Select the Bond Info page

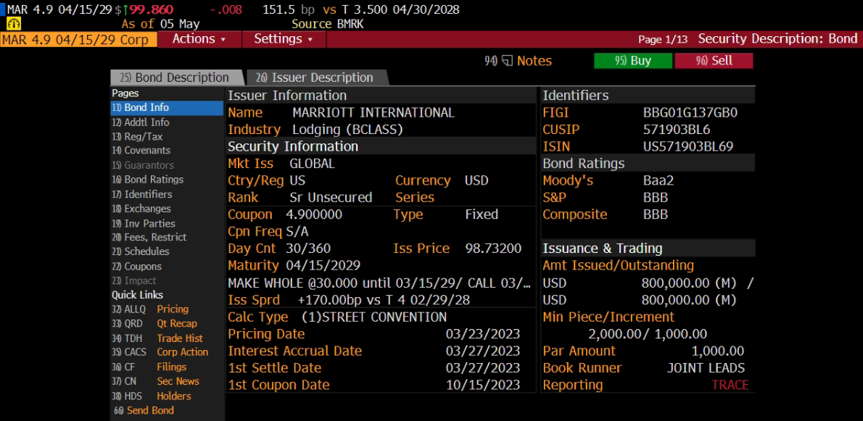tap(167, 108)
